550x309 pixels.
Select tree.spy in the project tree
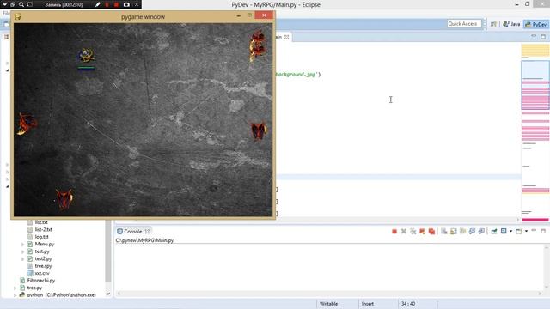pos(43,266)
